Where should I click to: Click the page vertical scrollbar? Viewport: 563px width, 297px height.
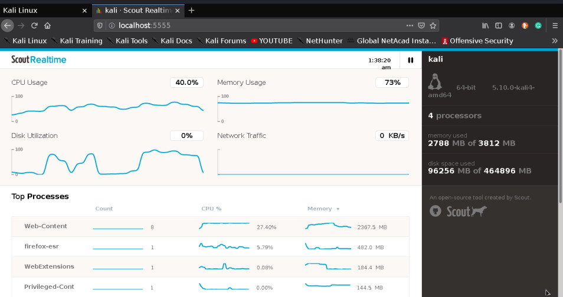(x=561, y=126)
